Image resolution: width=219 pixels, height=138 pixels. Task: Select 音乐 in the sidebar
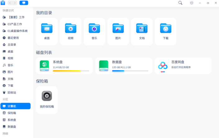(x=15, y=65)
